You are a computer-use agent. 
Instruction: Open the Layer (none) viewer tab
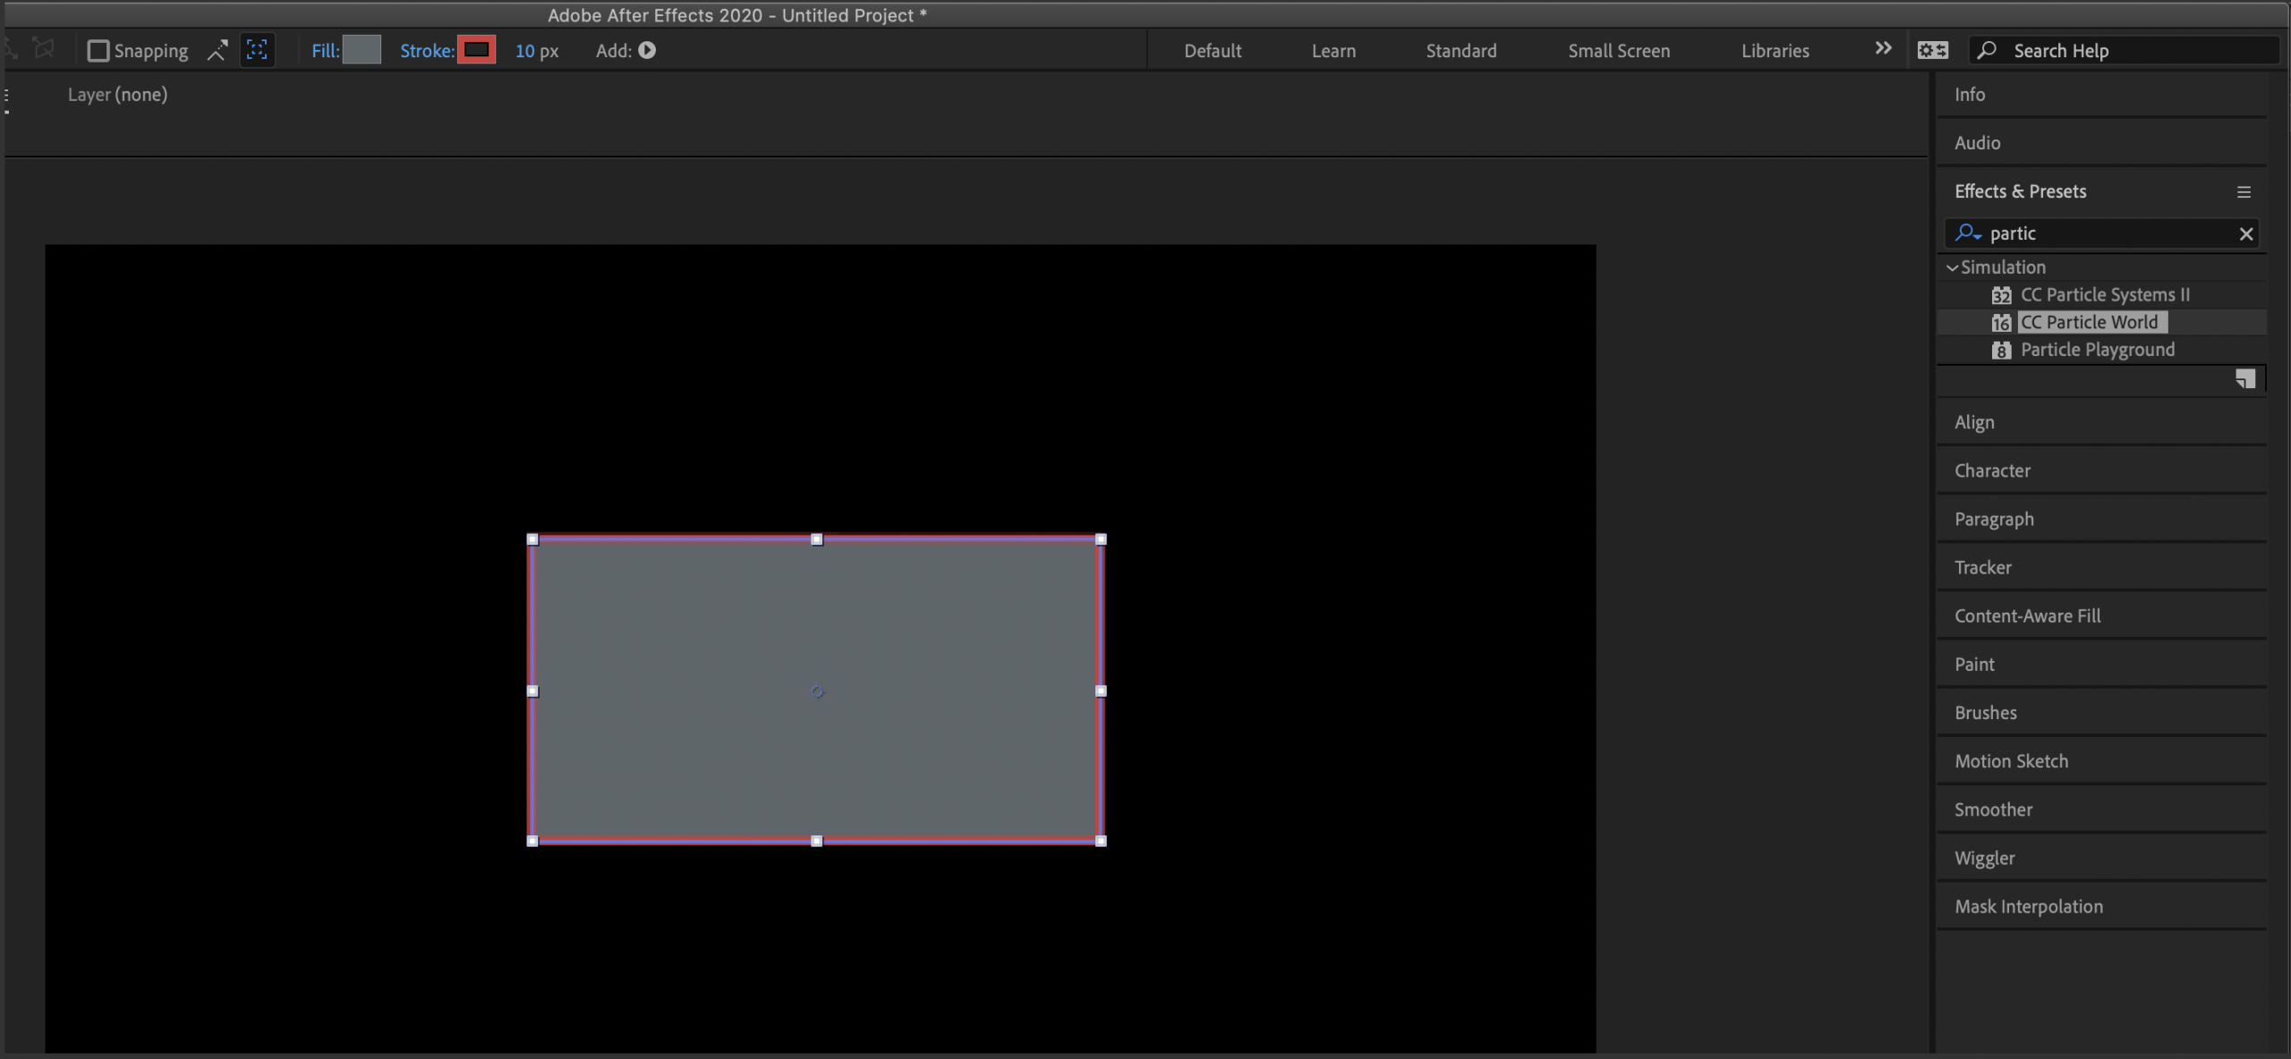(117, 95)
